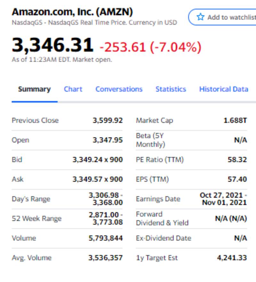Click the Market Cap value 1.688T

[235, 121]
